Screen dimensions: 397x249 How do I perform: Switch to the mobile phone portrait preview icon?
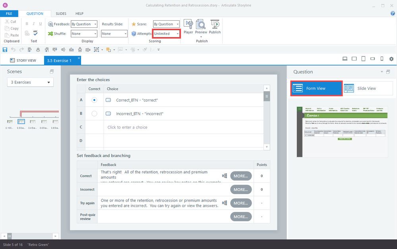click(382, 59)
